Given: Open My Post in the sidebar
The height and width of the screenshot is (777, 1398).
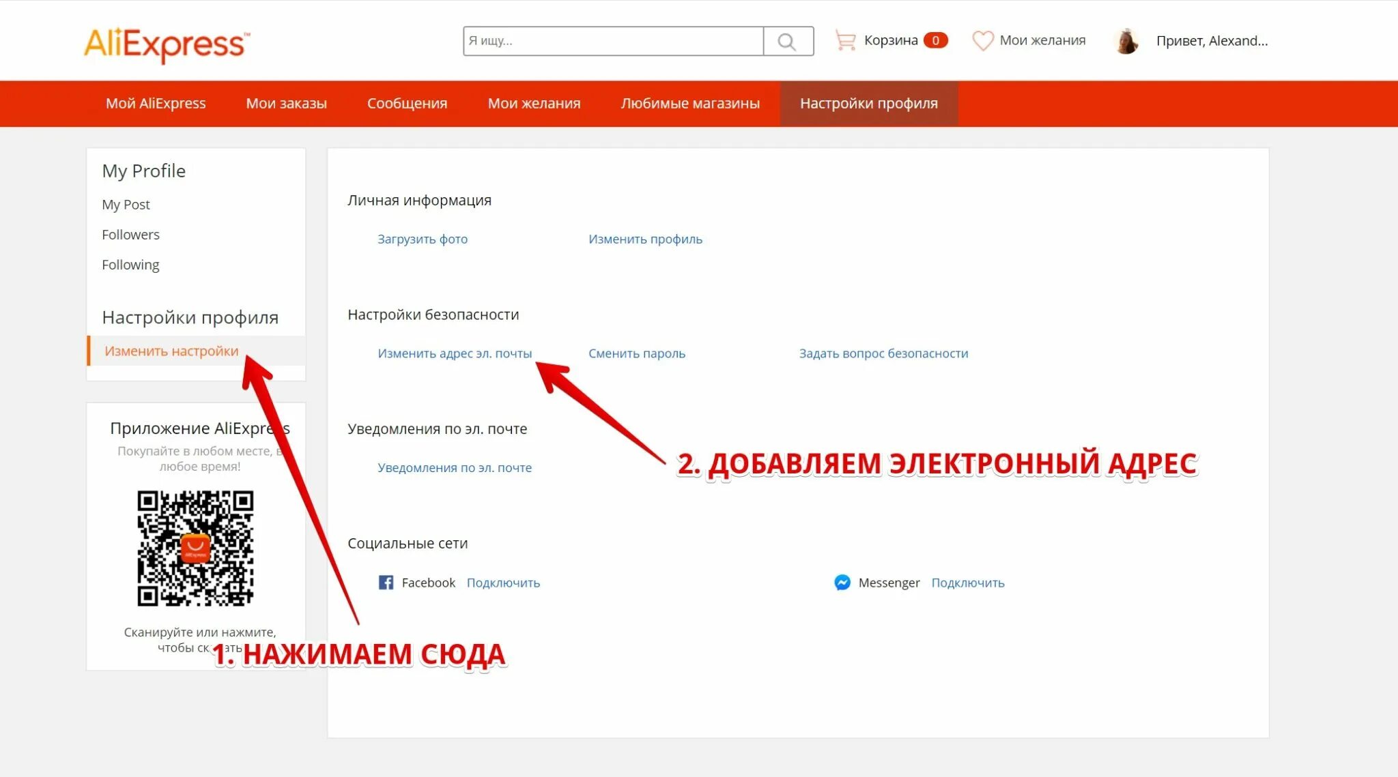Looking at the screenshot, I should click(x=126, y=204).
